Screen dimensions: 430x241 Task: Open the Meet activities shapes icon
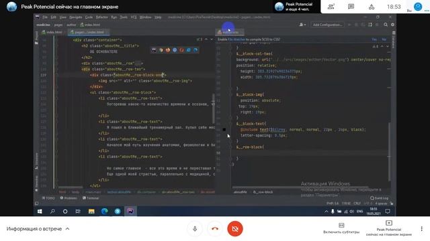(372, 7)
